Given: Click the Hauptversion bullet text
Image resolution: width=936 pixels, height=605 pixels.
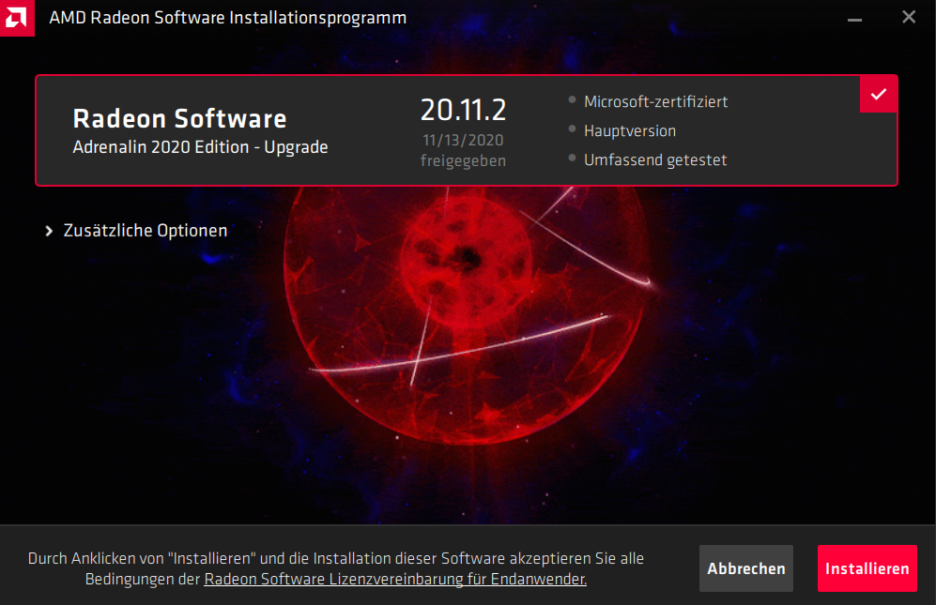Looking at the screenshot, I should (630, 130).
